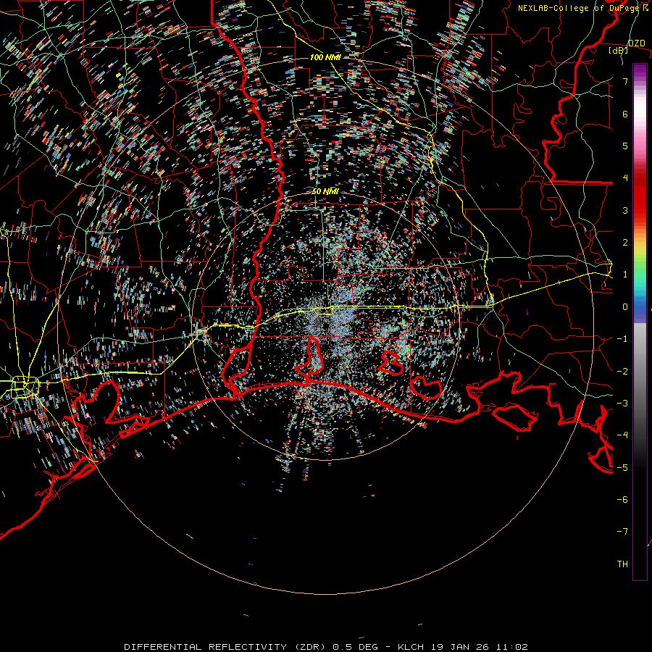Click the 'DZD' legend title

click(636, 43)
